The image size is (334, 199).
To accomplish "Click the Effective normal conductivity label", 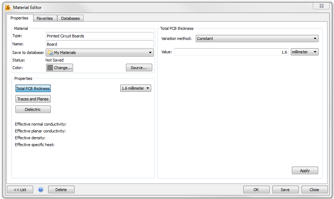I will coord(40,124).
